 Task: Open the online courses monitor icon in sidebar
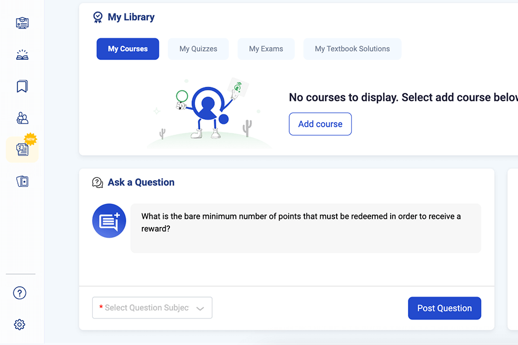click(22, 23)
